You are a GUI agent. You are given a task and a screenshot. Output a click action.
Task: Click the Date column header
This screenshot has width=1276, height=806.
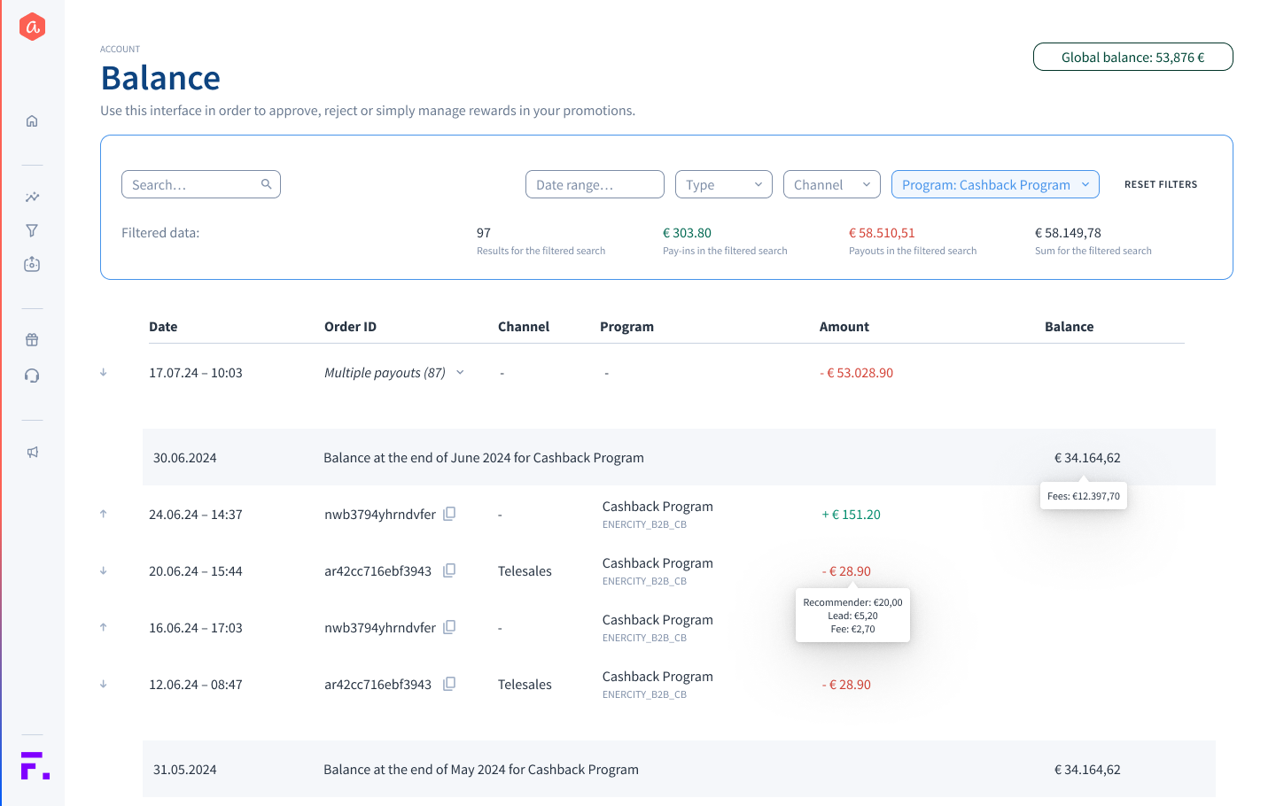point(163,327)
